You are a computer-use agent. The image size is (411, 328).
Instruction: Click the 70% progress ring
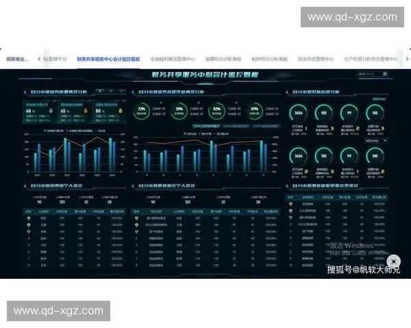[179, 111]
